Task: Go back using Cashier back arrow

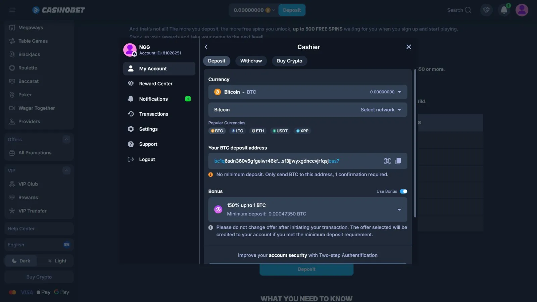Action: 206,47
